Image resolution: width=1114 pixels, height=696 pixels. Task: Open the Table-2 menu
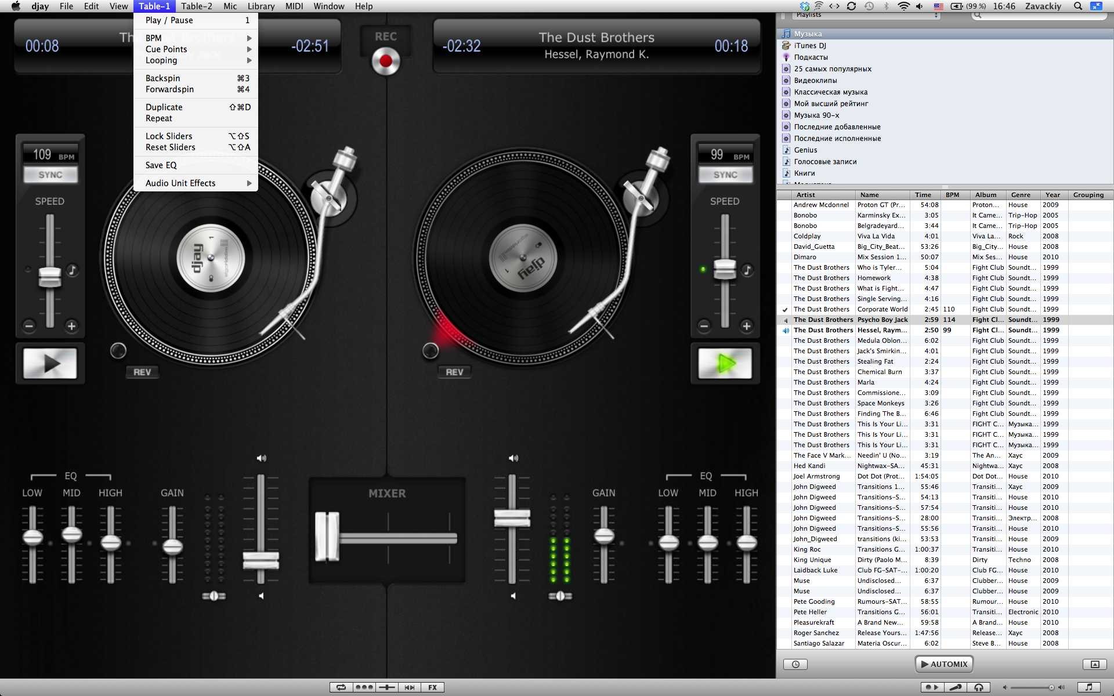click(197, 6)
